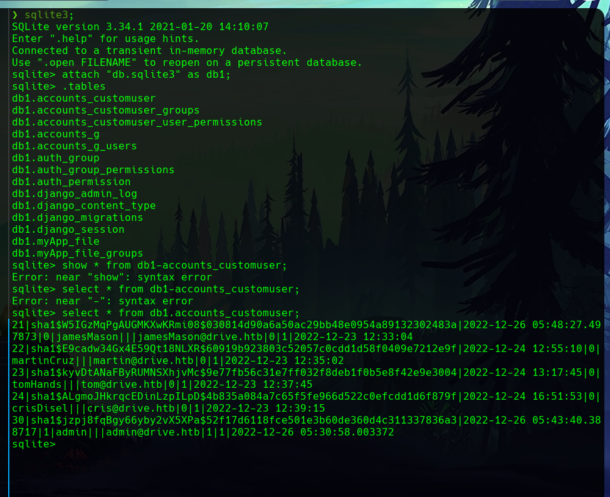Click the SQLite version 3.34.1 line
This screenshot has width=610, height=497.
140,27
